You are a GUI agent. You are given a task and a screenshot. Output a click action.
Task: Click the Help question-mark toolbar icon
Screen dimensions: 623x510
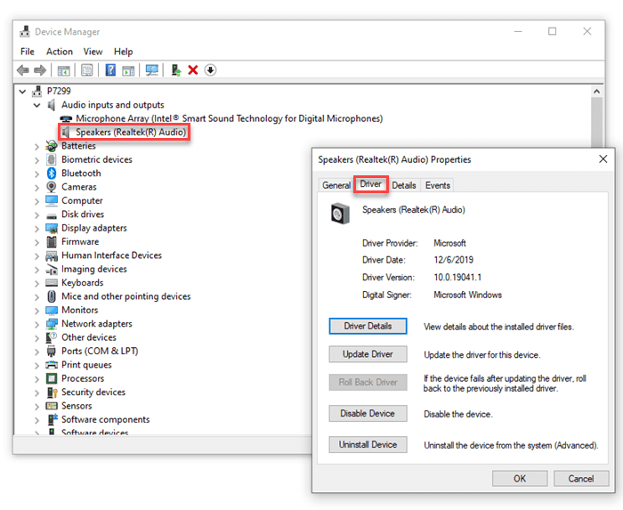coord(110,70)
